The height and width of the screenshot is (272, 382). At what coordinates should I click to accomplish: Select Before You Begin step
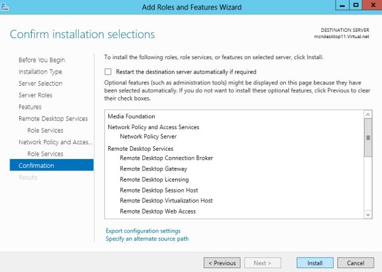point(41,60)
